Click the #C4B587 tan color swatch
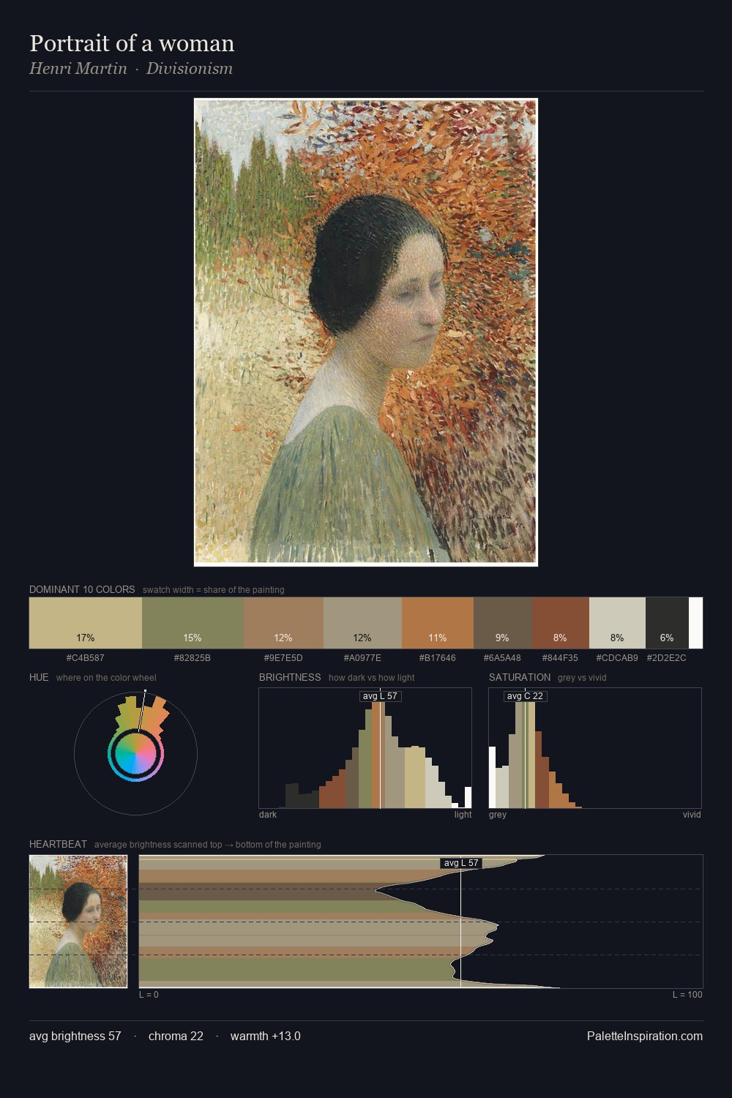The height and width of the screenshot is (1098, 732). (86, 623)
